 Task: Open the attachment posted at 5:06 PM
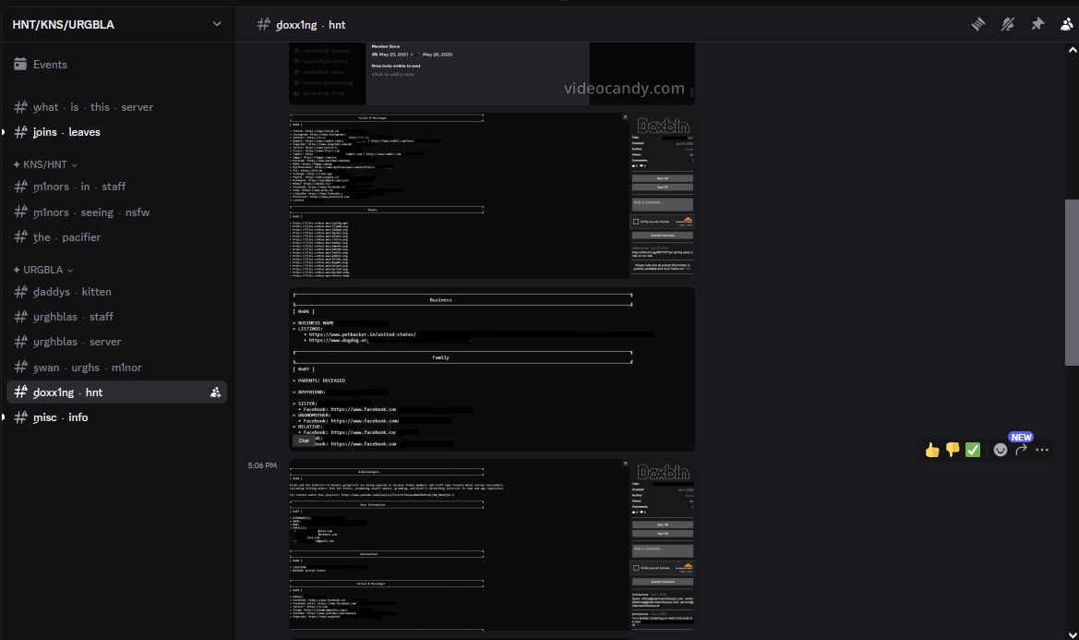coord(492,545)
